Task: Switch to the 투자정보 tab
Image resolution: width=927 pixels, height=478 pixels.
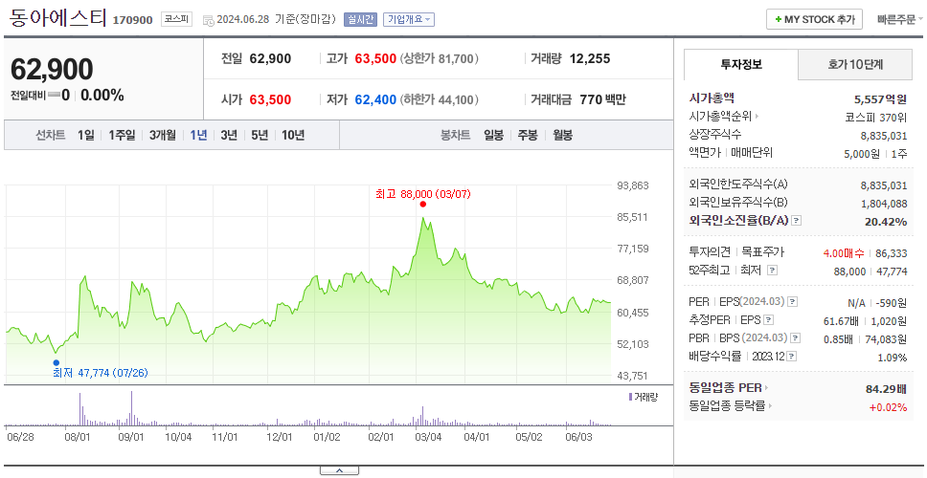Action: click(741, 65)
